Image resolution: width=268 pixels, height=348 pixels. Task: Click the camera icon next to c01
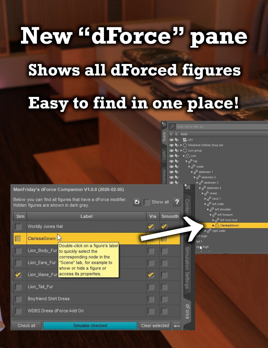[185, 140]
